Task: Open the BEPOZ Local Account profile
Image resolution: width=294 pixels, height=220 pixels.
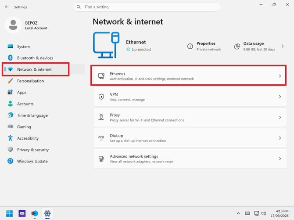Action: tap(26, 25)
